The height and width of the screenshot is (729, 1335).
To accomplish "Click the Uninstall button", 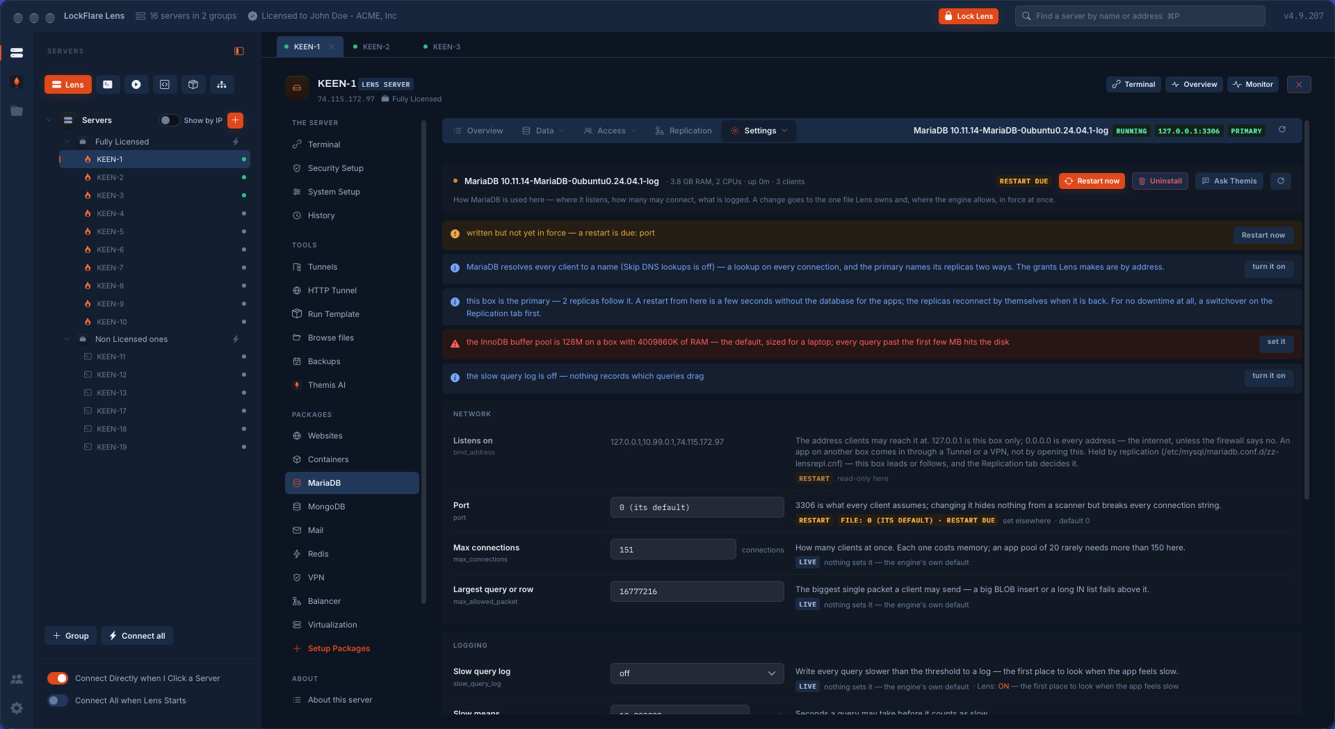I will click(1160, 181).
